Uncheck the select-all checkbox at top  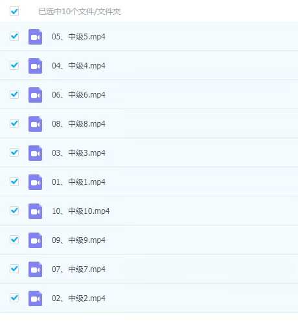point(14,11)
